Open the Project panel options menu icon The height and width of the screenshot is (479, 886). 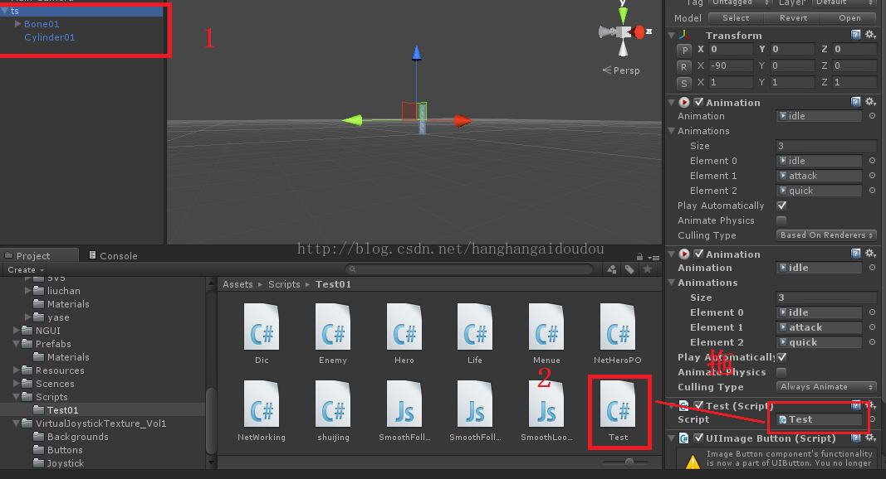(x=653, y=257)
